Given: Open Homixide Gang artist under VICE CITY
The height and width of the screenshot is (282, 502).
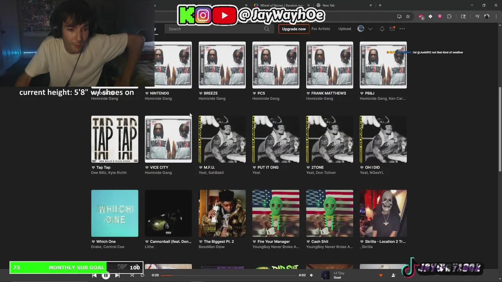Looking at the screenshot, I should pos(158,173).
